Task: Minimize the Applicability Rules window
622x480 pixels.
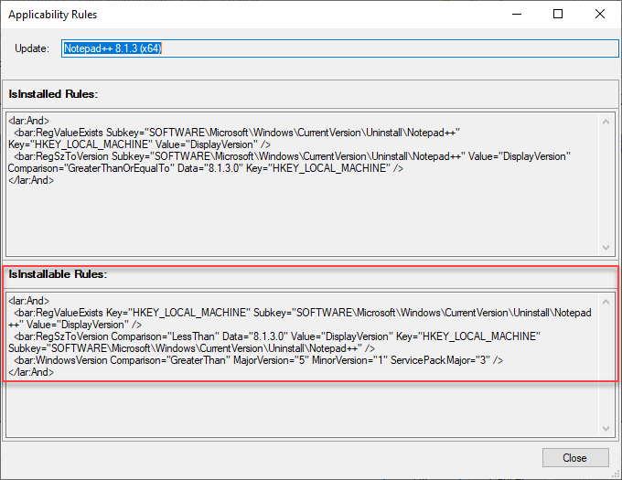Action: 517,15
